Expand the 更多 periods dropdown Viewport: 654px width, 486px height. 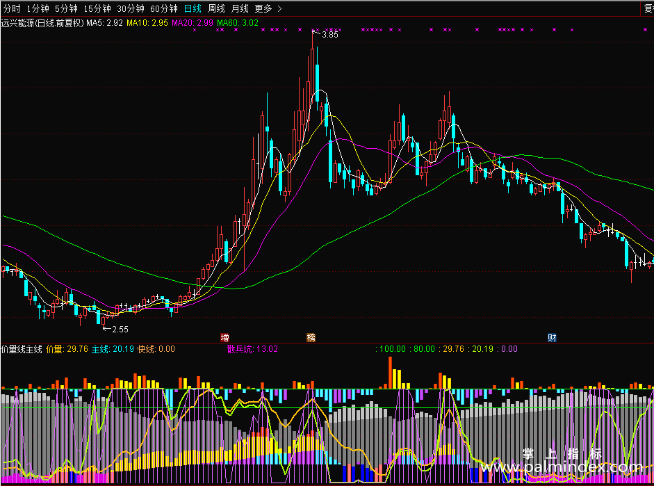pos(268,8)
